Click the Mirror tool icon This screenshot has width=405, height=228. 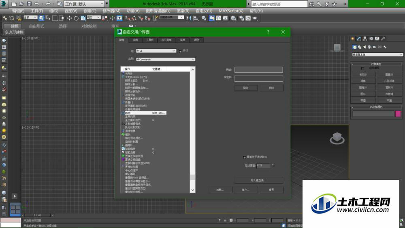point(189,18)
